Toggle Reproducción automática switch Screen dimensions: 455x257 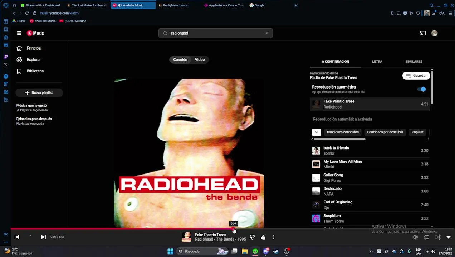[x=422, y=89]
